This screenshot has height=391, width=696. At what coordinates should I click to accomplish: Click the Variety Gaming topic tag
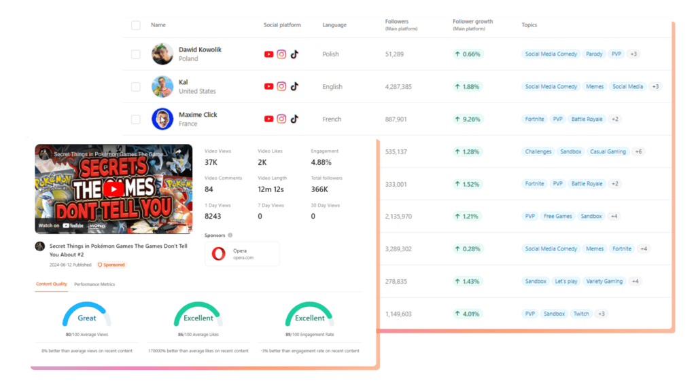point(604,281)
